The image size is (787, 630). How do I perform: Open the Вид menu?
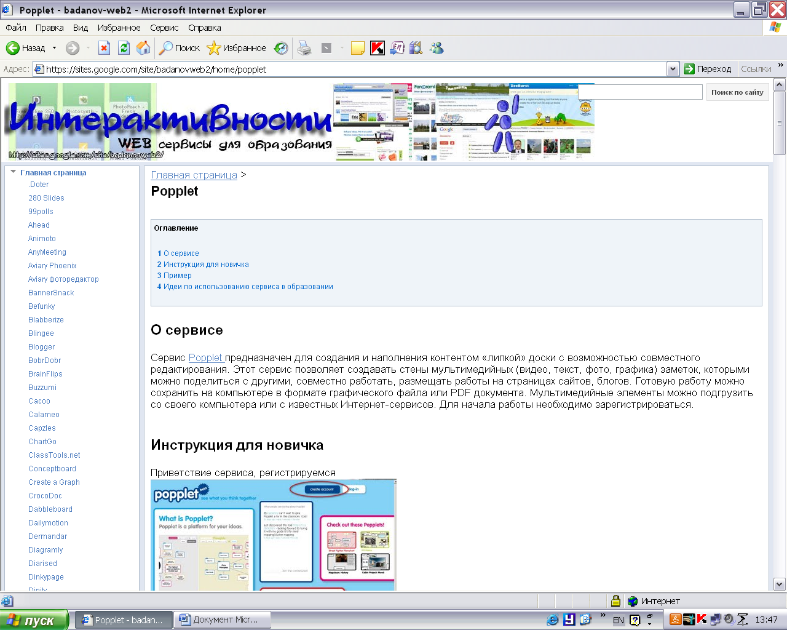(81, 28)
